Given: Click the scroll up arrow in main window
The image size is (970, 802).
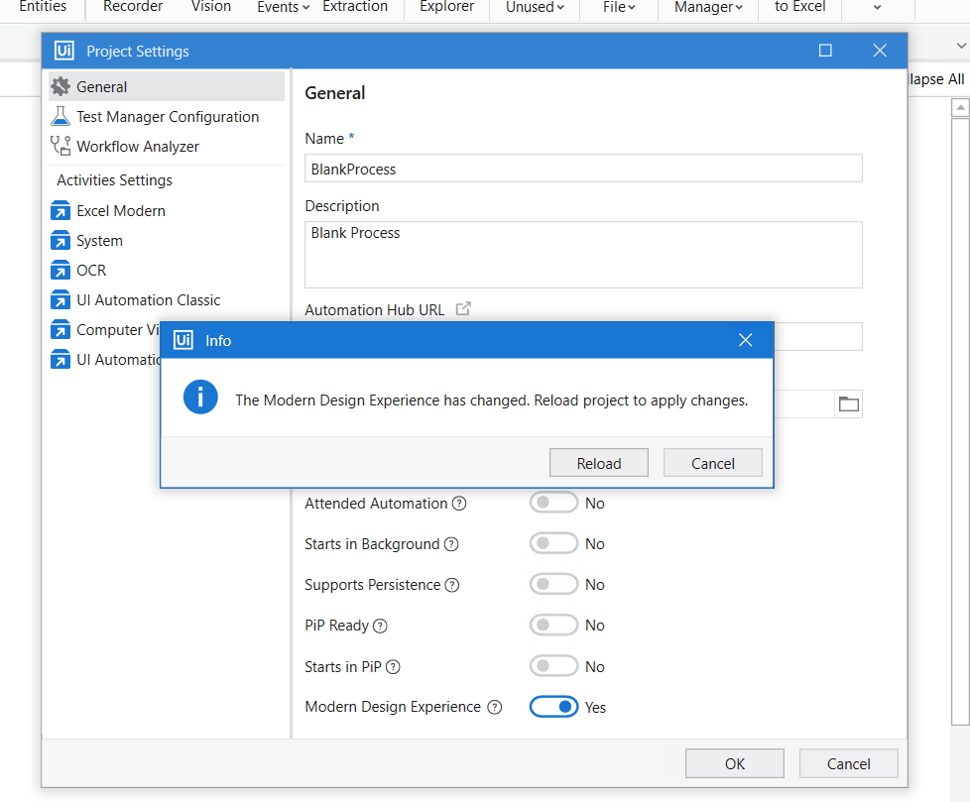Looking at the screenshot, I should pos(960,108).
